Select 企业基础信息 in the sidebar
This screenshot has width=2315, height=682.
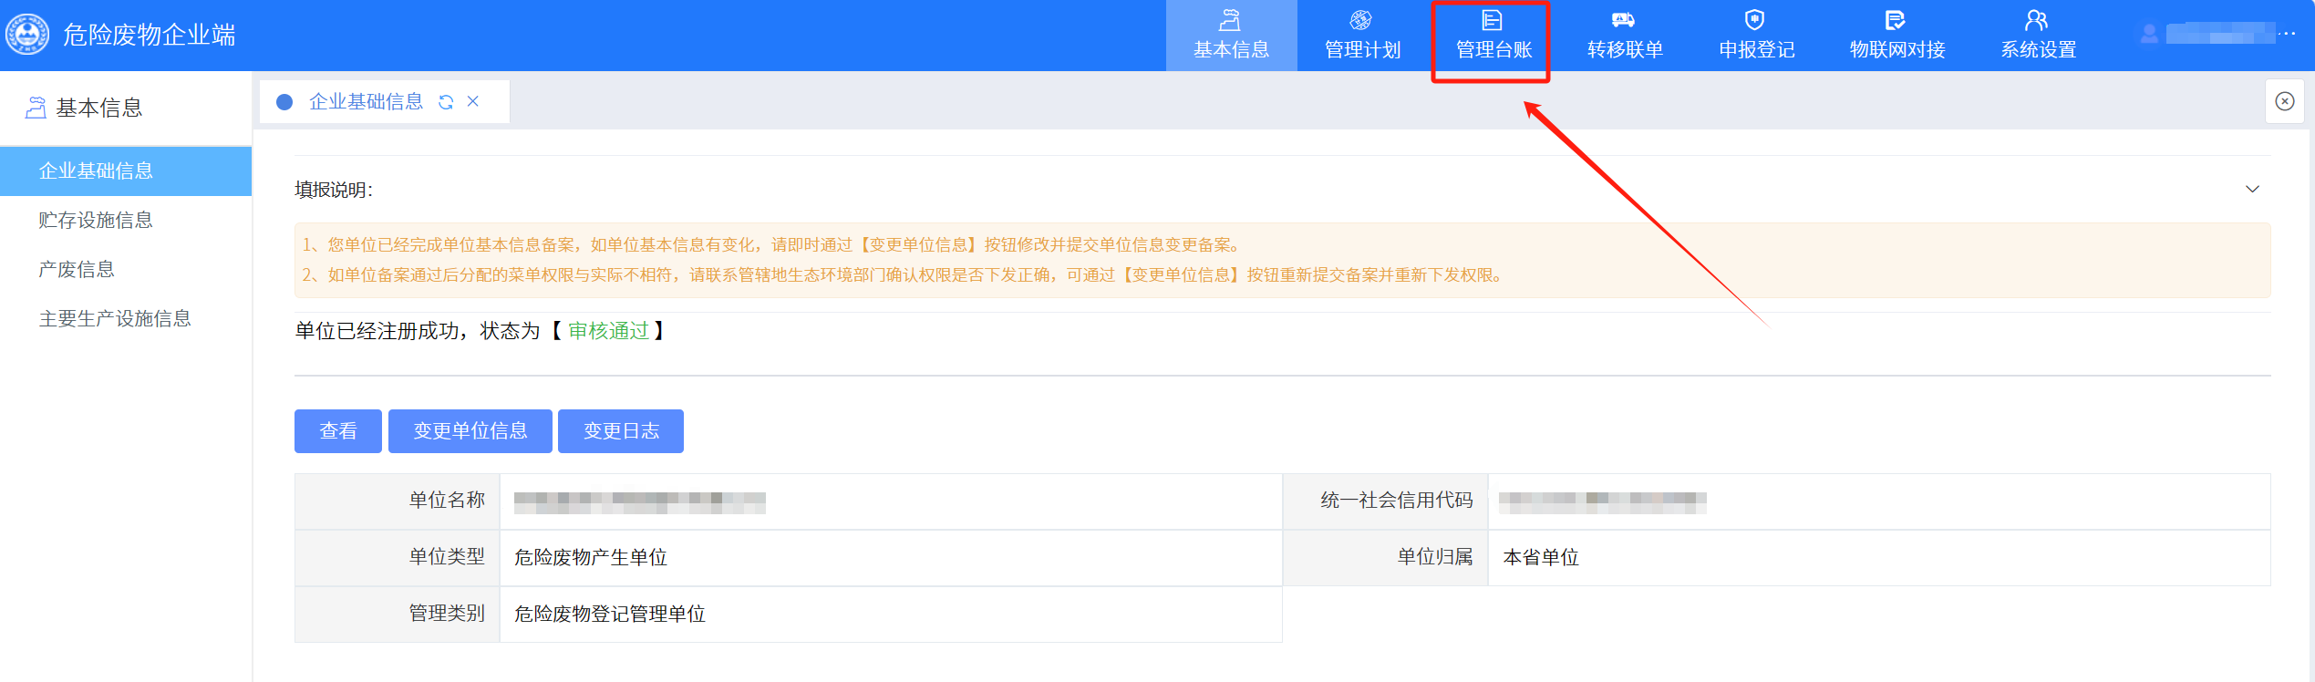[x=126, y=170]
